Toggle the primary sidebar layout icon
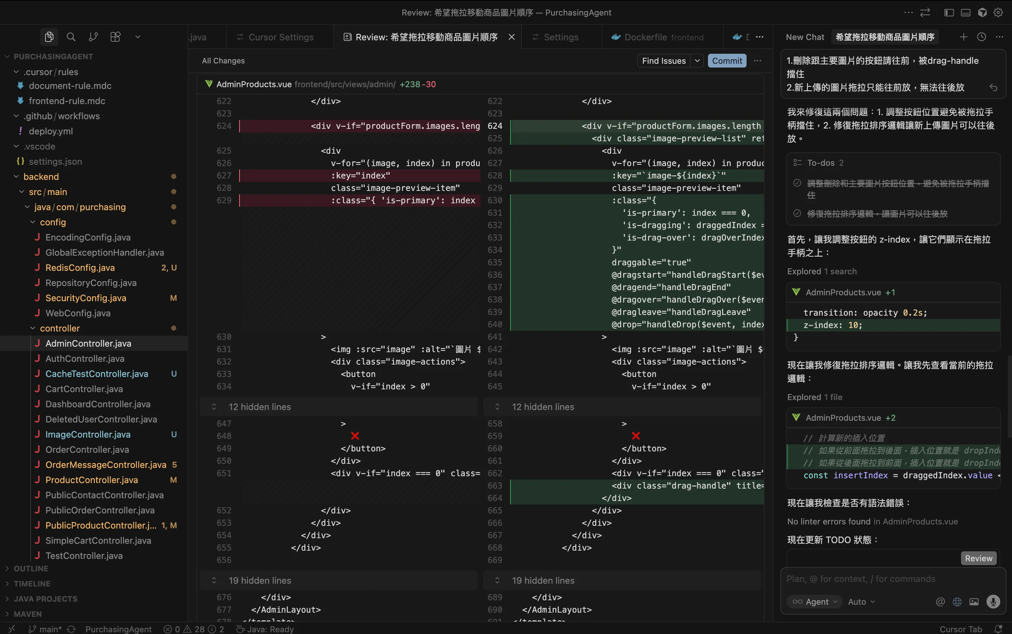The image size is (1012, 634). pyautogui.click(x=949, y=13)
